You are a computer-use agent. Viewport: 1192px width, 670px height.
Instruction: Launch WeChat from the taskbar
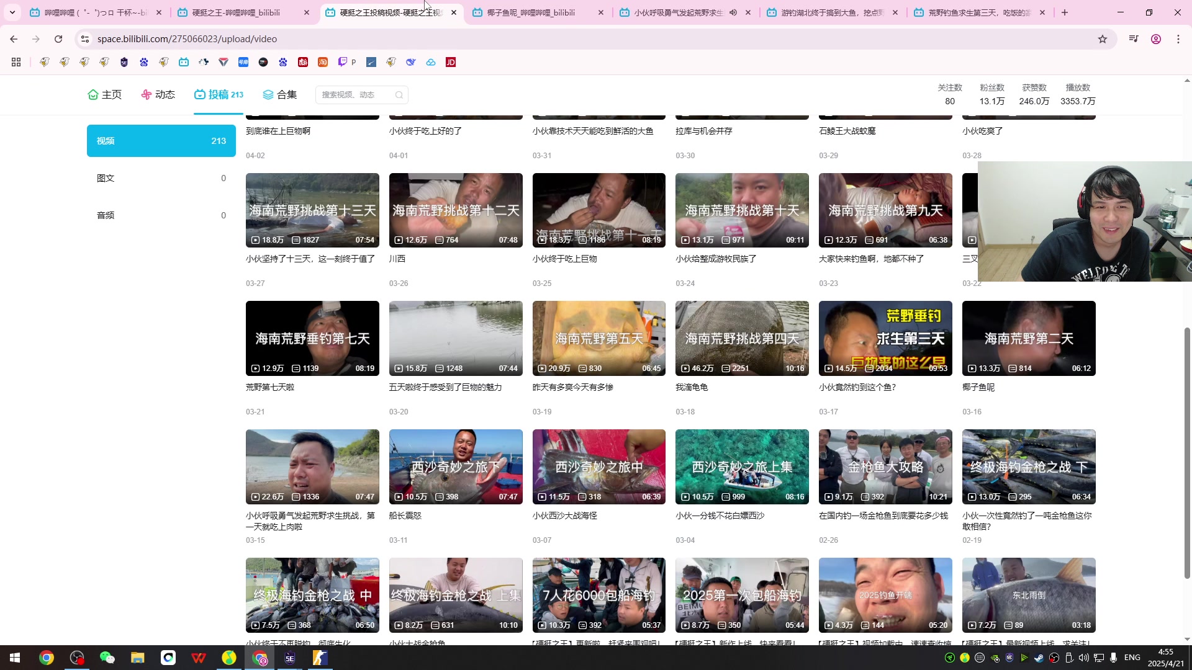point(107,658)
